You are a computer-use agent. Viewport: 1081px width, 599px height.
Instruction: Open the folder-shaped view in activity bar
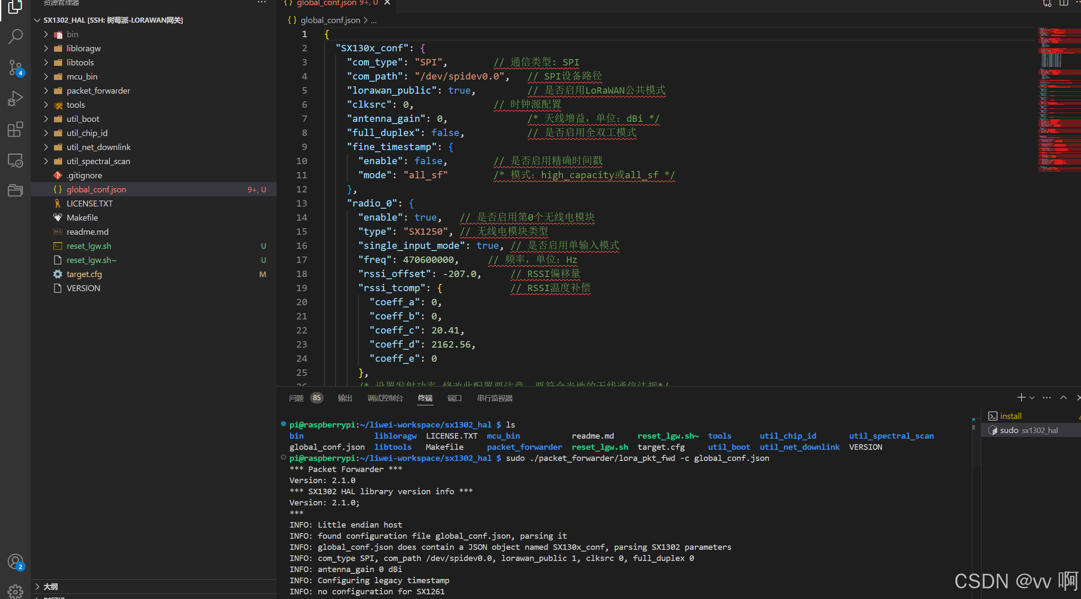(15, 190)
